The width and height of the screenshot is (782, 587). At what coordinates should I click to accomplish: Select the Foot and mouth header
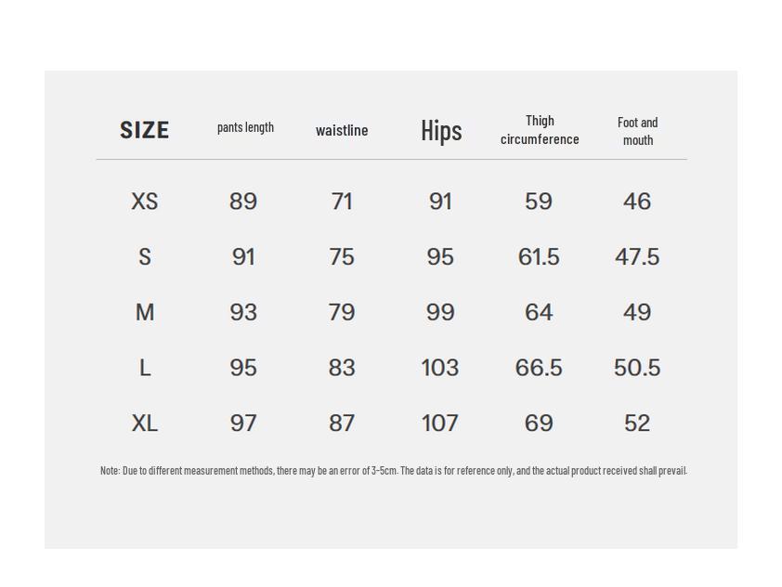pos(637,131)
